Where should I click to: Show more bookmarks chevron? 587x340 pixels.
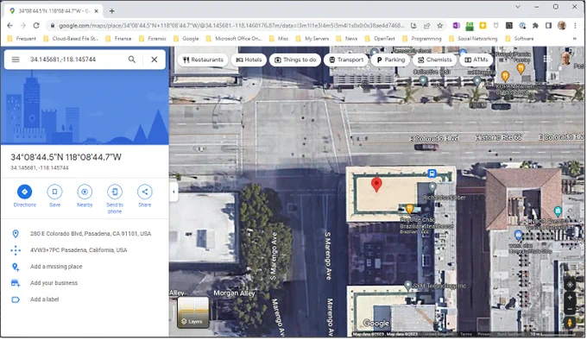click(x=575, y=39)
